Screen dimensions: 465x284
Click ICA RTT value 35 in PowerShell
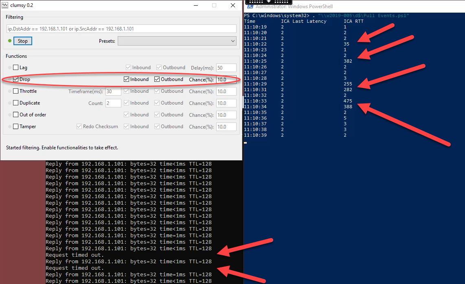coord(347,44)
